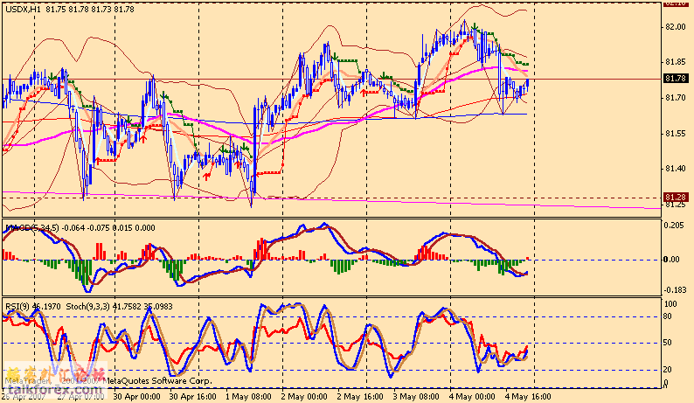
Task: Click the -0.183 MACD scale value
Action: point(675,290)
